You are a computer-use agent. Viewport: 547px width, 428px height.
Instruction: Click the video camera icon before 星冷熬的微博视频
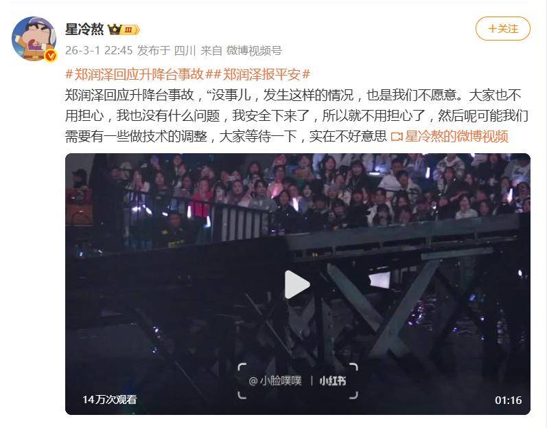397,137
